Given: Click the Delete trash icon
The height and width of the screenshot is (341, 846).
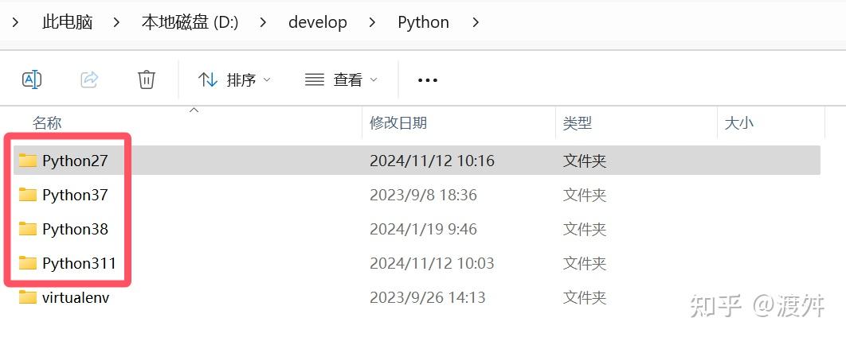Looking at the screenshot, I should pyautogui.click(x=146, y=79).
